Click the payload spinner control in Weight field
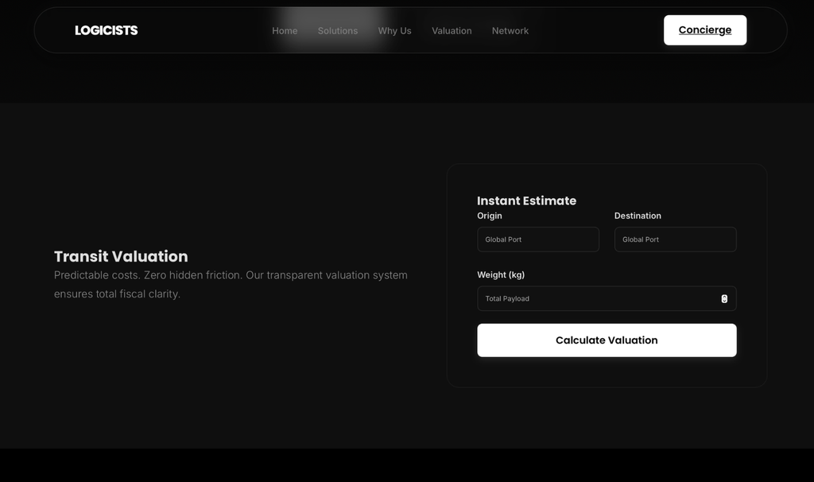814x482 pixels. (x=724, y=298)
